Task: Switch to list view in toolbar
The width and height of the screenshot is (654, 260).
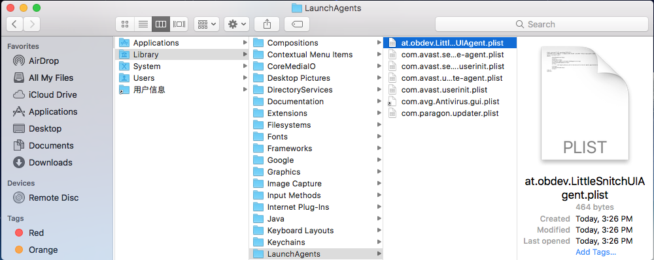Action: (143, 24)
